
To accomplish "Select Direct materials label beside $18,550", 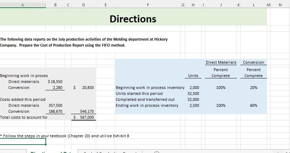I will 24,82.
